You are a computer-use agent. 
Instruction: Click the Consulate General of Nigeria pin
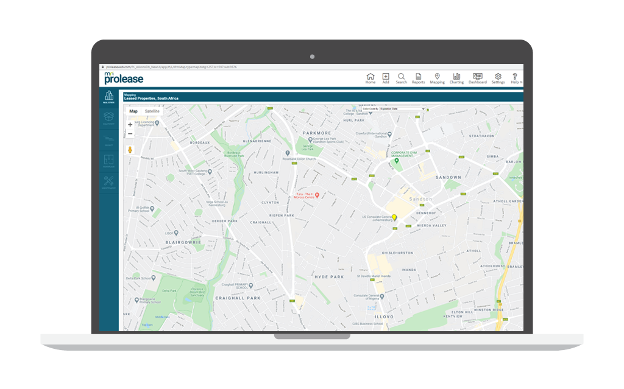click(382, 296)
